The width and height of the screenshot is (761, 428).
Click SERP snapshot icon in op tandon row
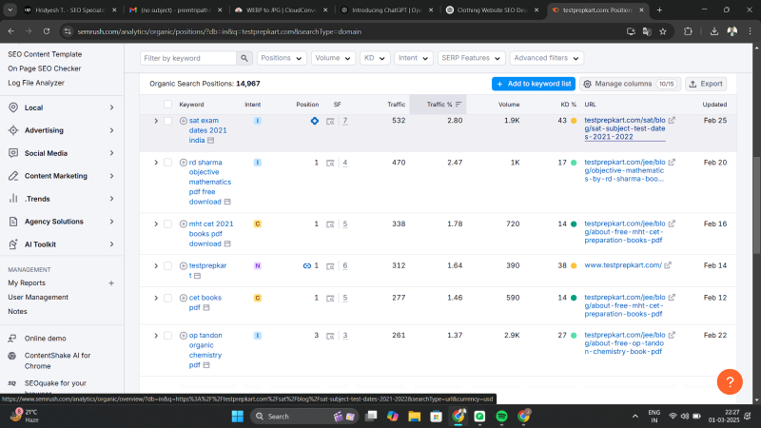pyautogui.click(x=330, y=336)
